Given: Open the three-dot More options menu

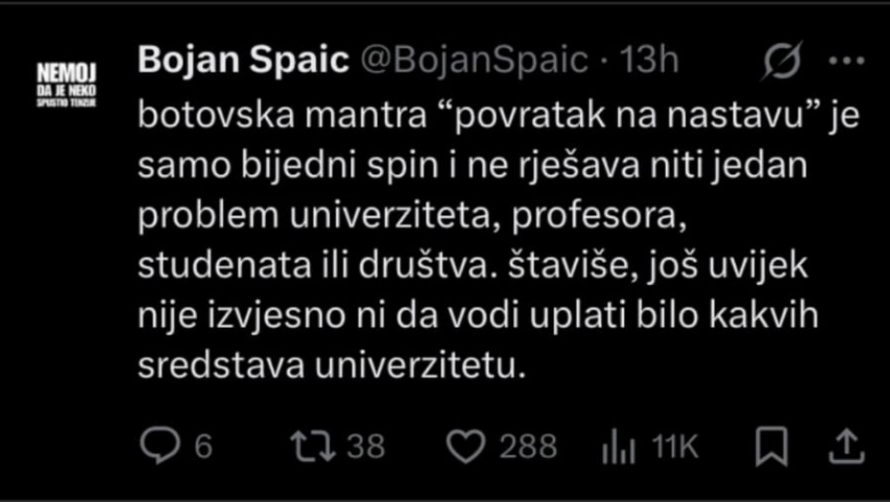Looking at the screenshot, I should tap(844, 61).
